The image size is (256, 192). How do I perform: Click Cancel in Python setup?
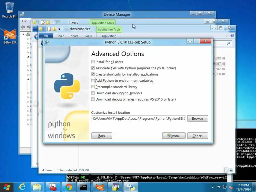pyautogui.click(x=197, y=136)
